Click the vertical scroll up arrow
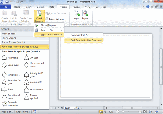The height and width of the screenshot is (114, 163). (161, 28)
